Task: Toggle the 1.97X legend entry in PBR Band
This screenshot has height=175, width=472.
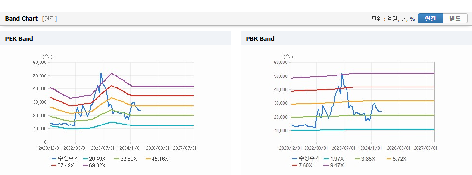Action: pyautogui.click(x=333, y=159)
